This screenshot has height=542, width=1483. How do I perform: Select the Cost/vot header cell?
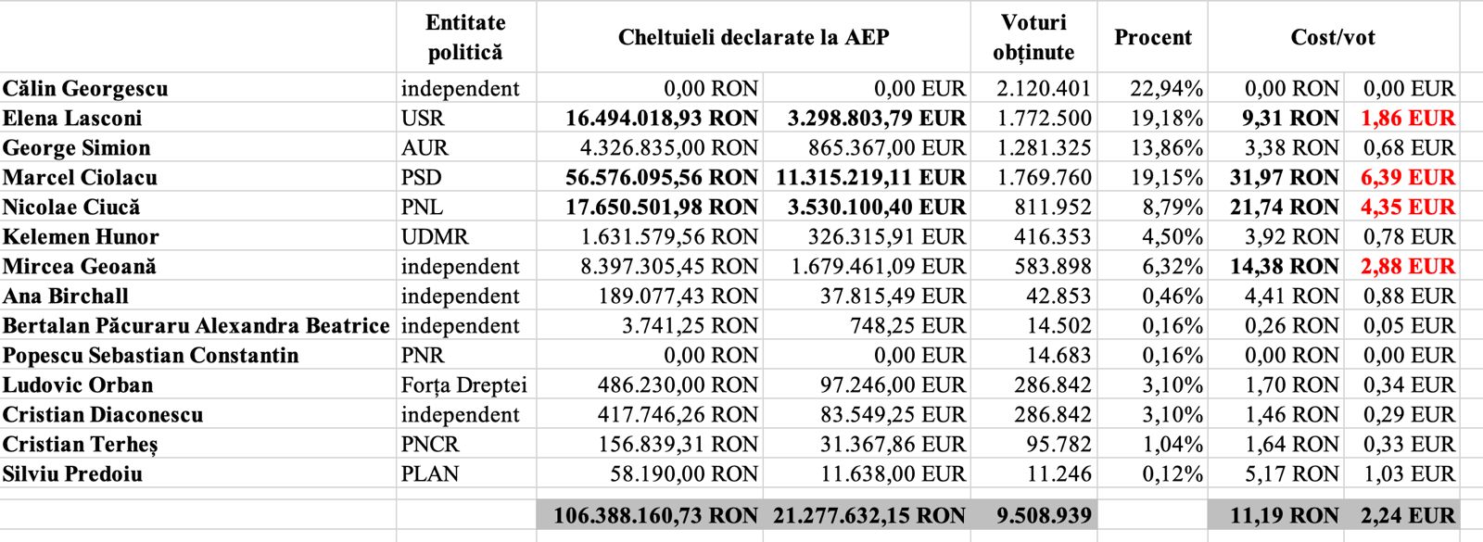click(x=1332, y=37)
